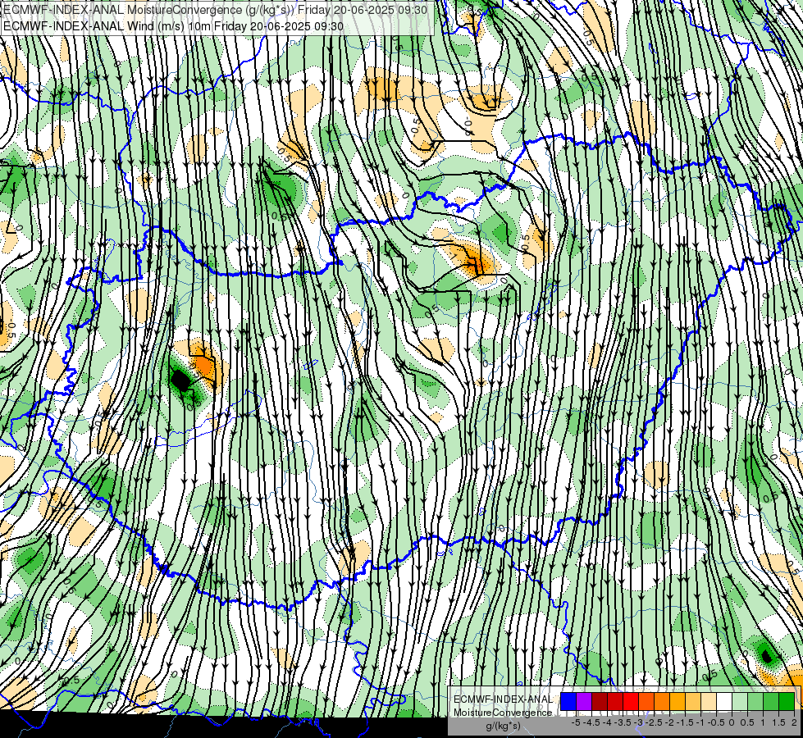
Task: Click the '-1.5' legend tick label
Action: pyautogui.click(x=685, y=722)
